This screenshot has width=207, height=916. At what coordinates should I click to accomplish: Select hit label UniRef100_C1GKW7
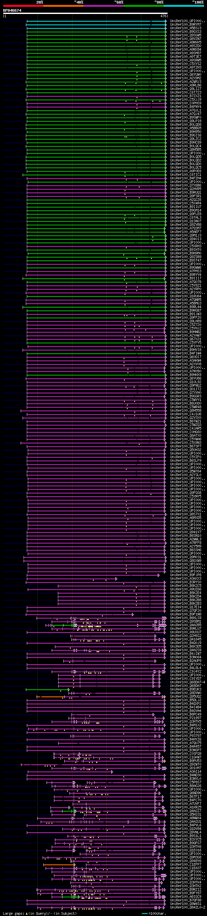tap(186, 757)
